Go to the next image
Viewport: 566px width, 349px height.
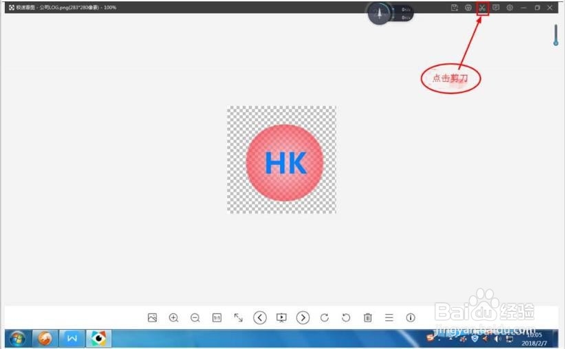(x=303, y=317)
